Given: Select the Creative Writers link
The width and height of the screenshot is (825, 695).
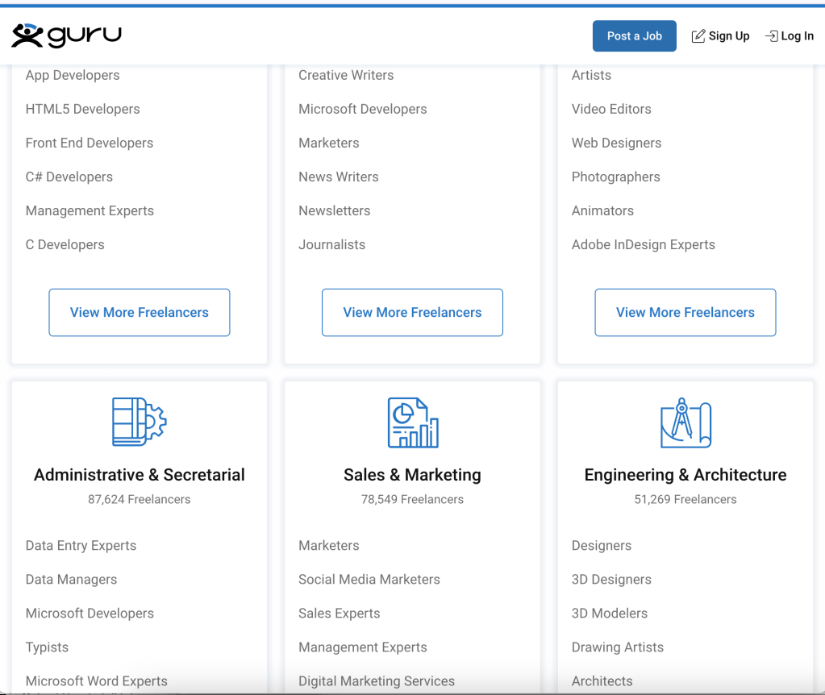Looking at the screenshot, I should [x=346, y=75].
